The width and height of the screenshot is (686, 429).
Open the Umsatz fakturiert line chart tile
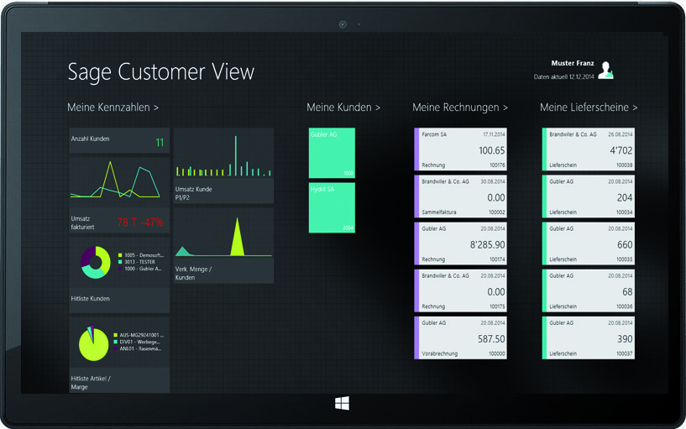pos(119,196)
